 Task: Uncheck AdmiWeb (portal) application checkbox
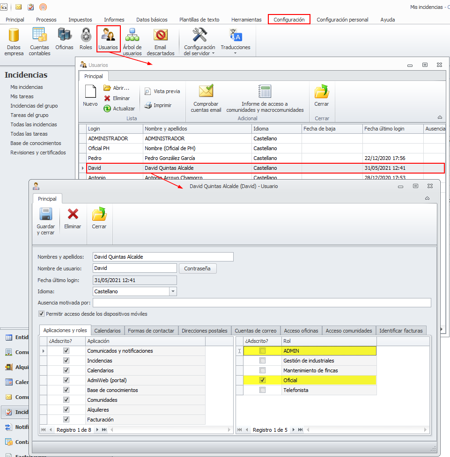66,380
